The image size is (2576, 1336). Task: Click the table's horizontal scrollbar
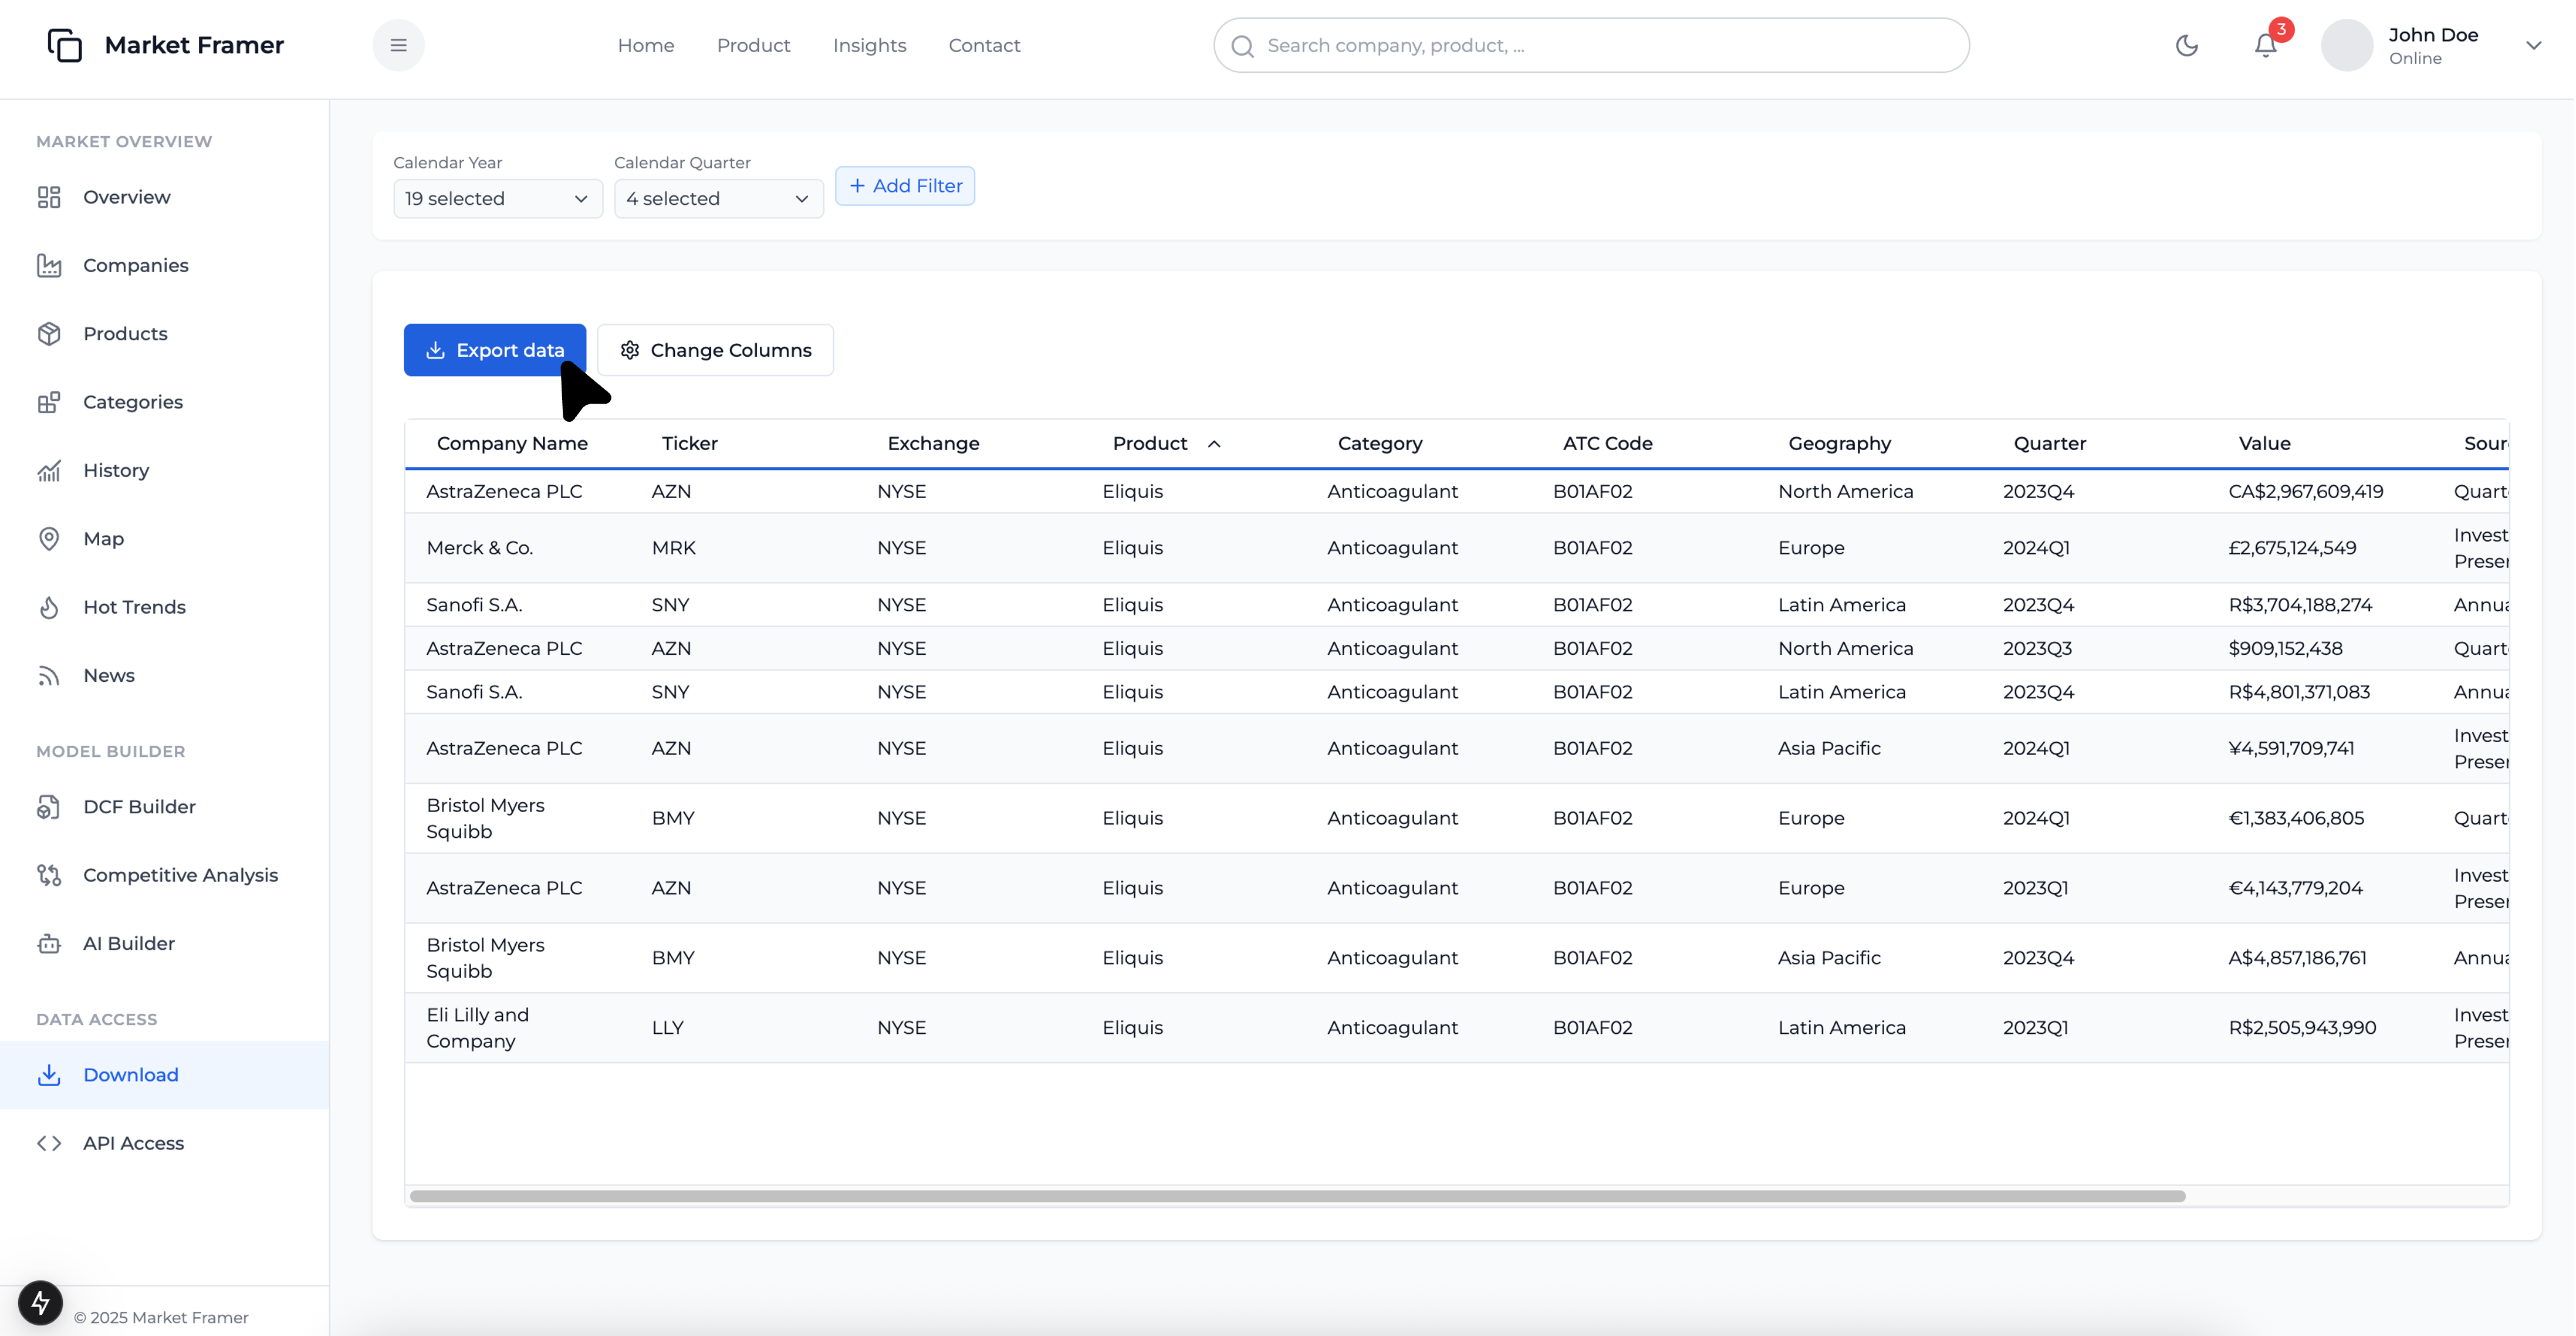(x=1297, y=1196)
